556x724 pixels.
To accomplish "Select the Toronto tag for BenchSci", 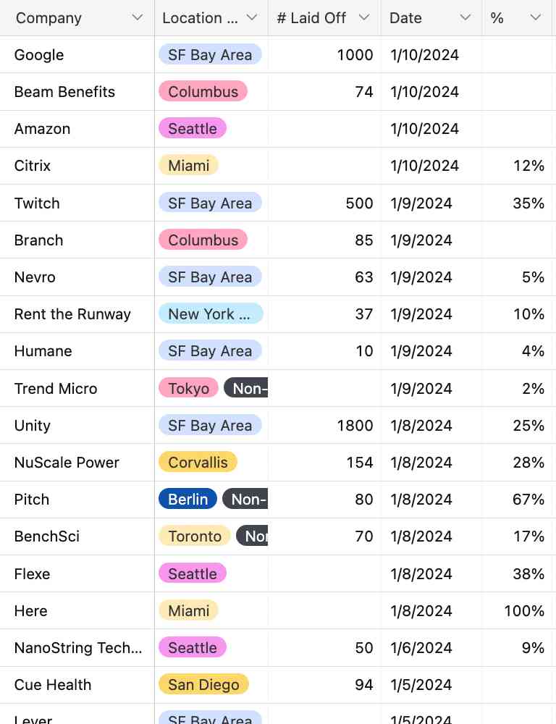I will tap(195, 536).
